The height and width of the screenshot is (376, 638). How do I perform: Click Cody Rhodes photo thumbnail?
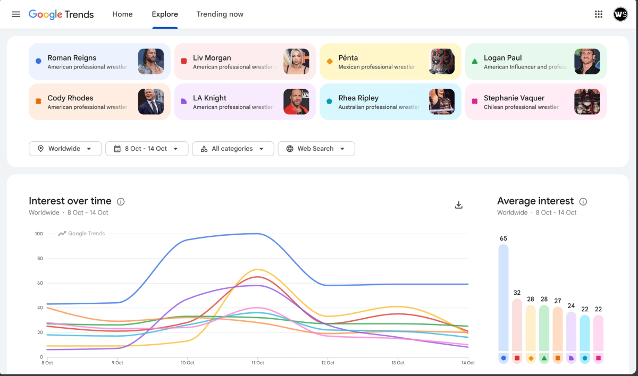coord(151,101)
